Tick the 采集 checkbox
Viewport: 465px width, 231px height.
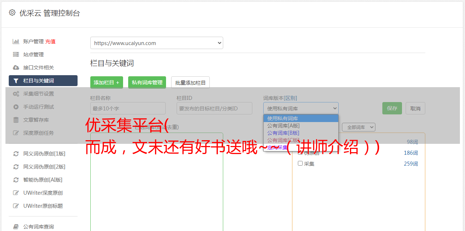click(x=300, y=163)
